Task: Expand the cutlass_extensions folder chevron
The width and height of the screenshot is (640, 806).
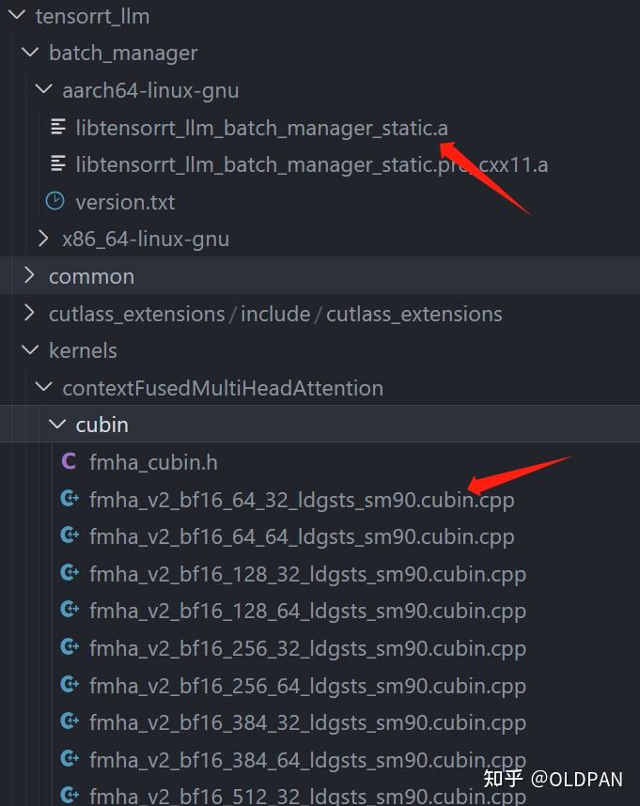Action: pos(30,313)
